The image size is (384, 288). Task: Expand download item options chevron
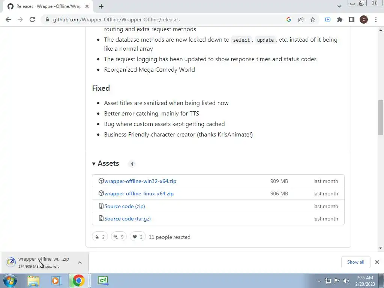[x=80, y=262]
